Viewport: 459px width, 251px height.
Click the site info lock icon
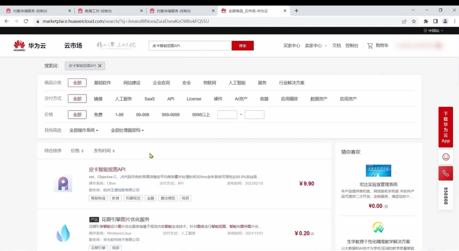[x=38, y=21]
